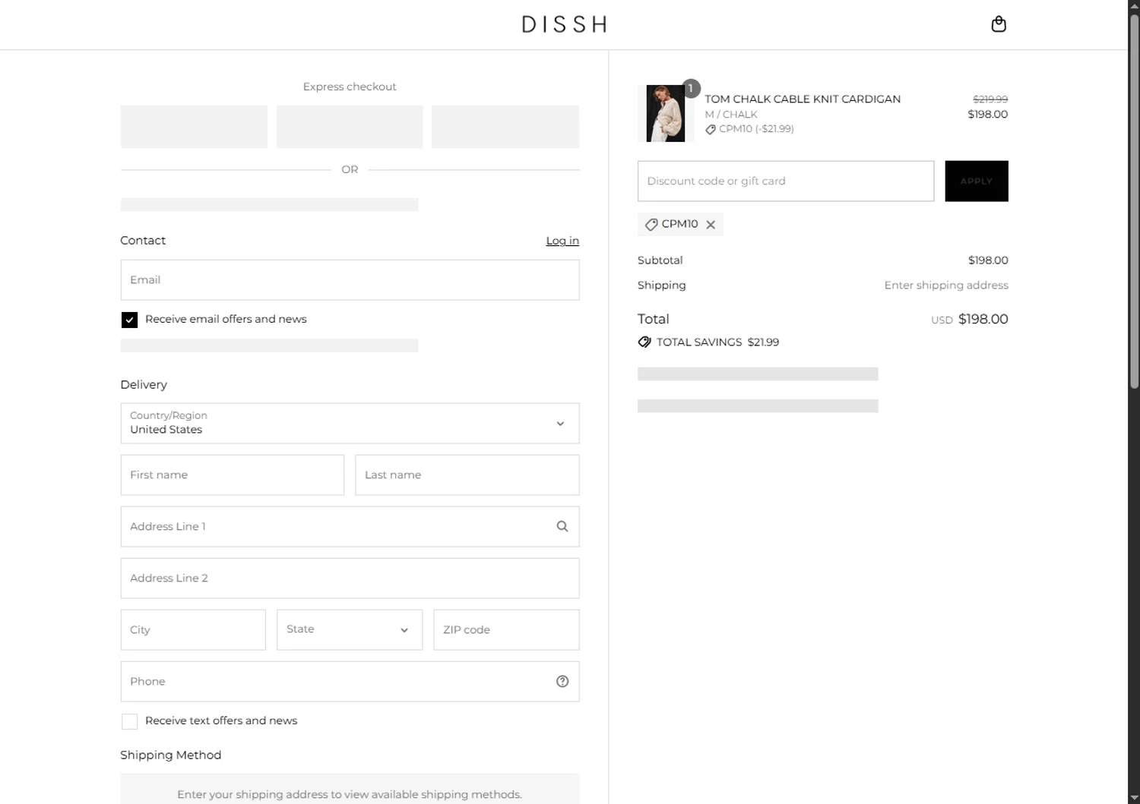Click the M / CHALK variant text

coord(731,115)
